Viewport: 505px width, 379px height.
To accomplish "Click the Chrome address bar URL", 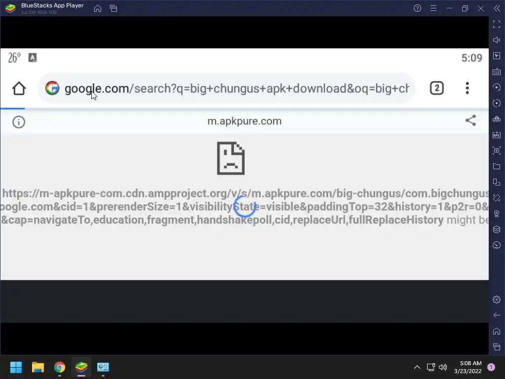I will pyautogui.click(x=237, y=88).
